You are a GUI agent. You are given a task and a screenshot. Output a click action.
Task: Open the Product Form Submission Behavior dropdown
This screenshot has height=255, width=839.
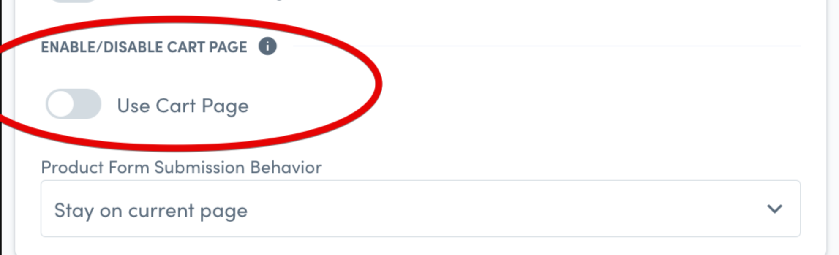(x=420, y=209)
